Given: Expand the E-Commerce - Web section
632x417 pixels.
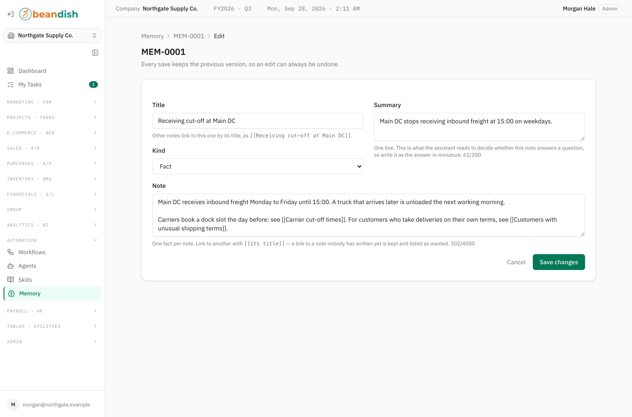Looking at the screenshot, I should pyautogui.click(x=52, y=133).
